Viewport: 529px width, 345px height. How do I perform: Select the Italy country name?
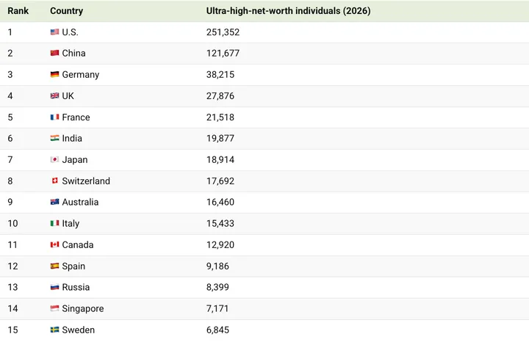[x=71, y=223]
